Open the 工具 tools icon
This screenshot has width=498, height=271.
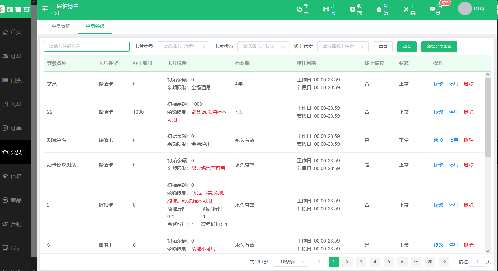[x=409, y=9]
